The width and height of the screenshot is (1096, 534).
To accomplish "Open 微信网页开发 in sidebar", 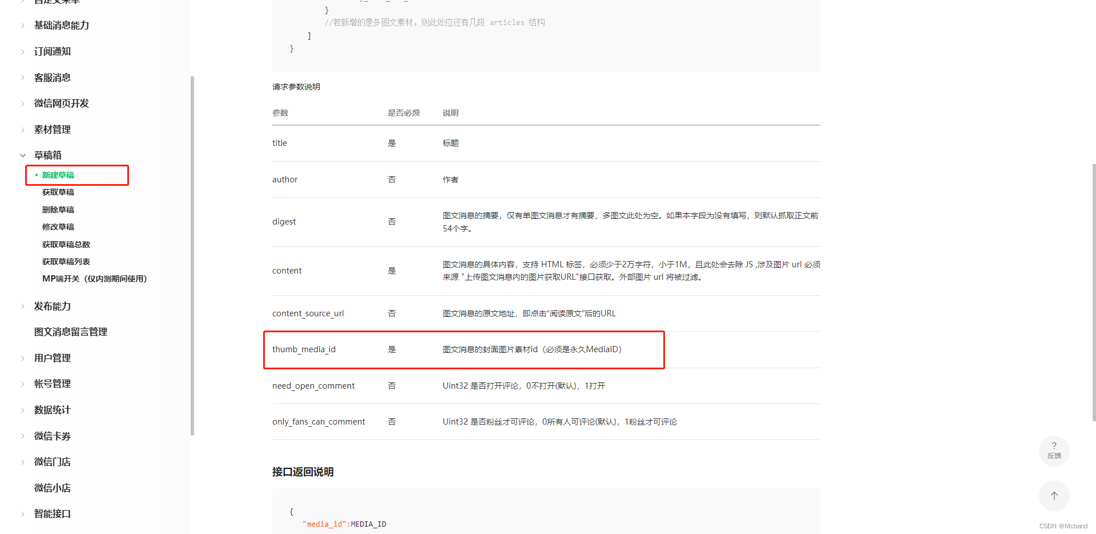I will 62,103.
